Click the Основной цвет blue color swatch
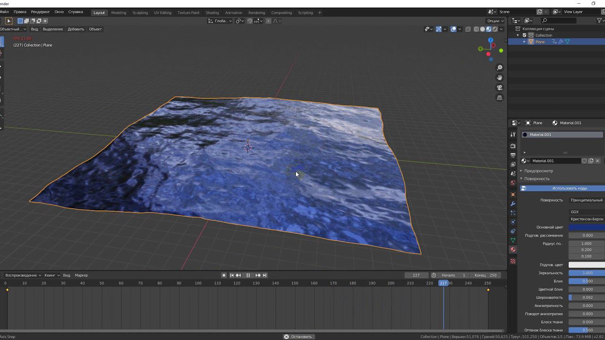The height and width of the screenshot is (340, 605). click(x=587, y=227)
